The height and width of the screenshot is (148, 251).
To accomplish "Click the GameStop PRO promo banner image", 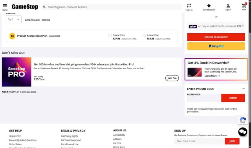I will click(16, 72).
